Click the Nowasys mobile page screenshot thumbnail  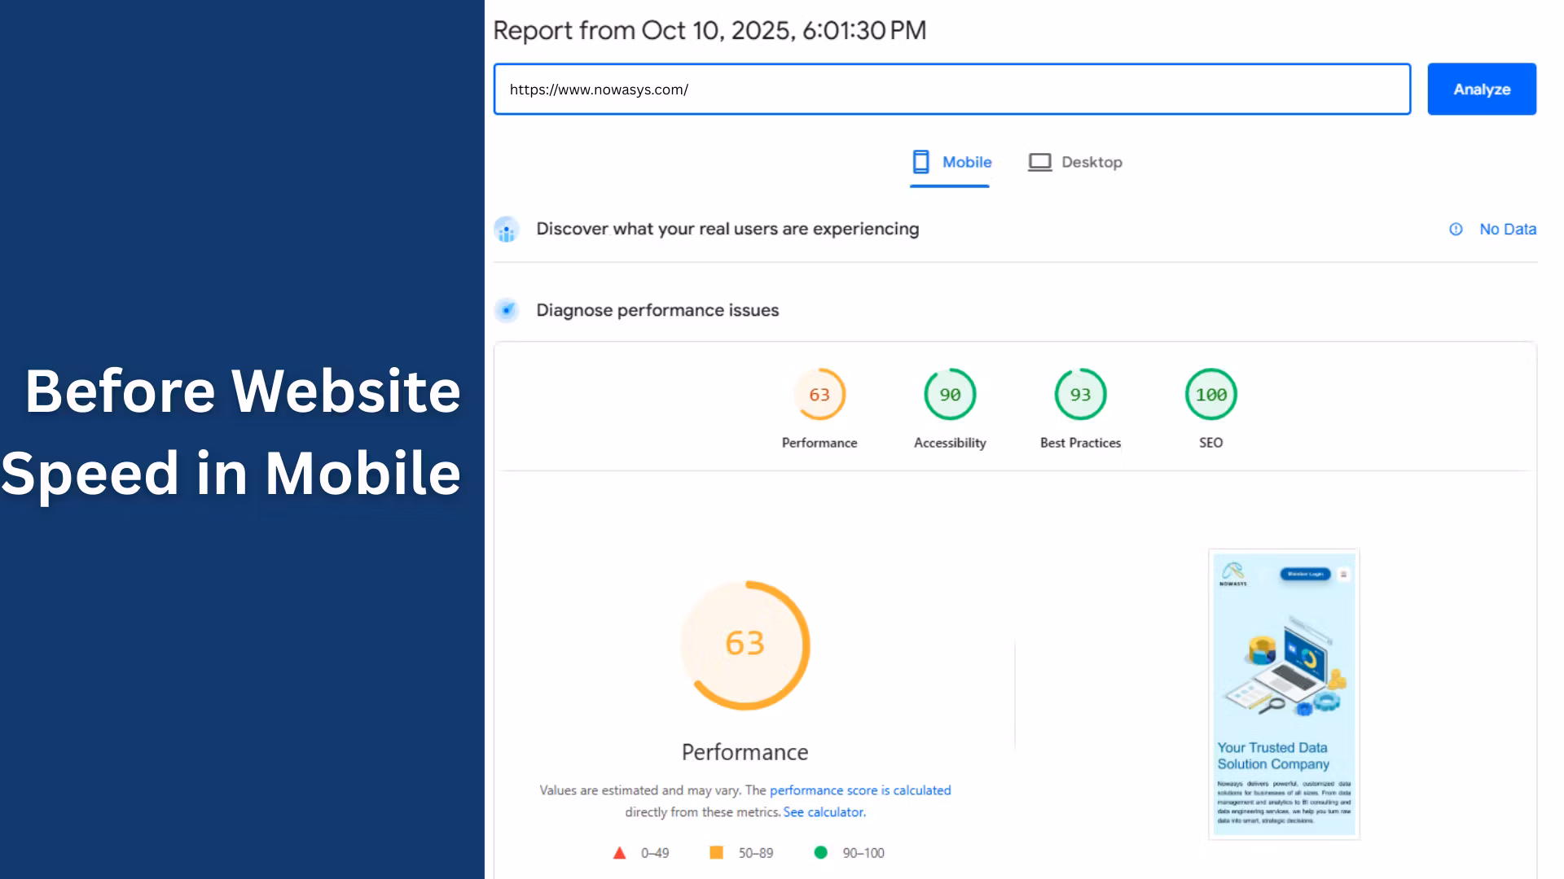click(1284, 693)
